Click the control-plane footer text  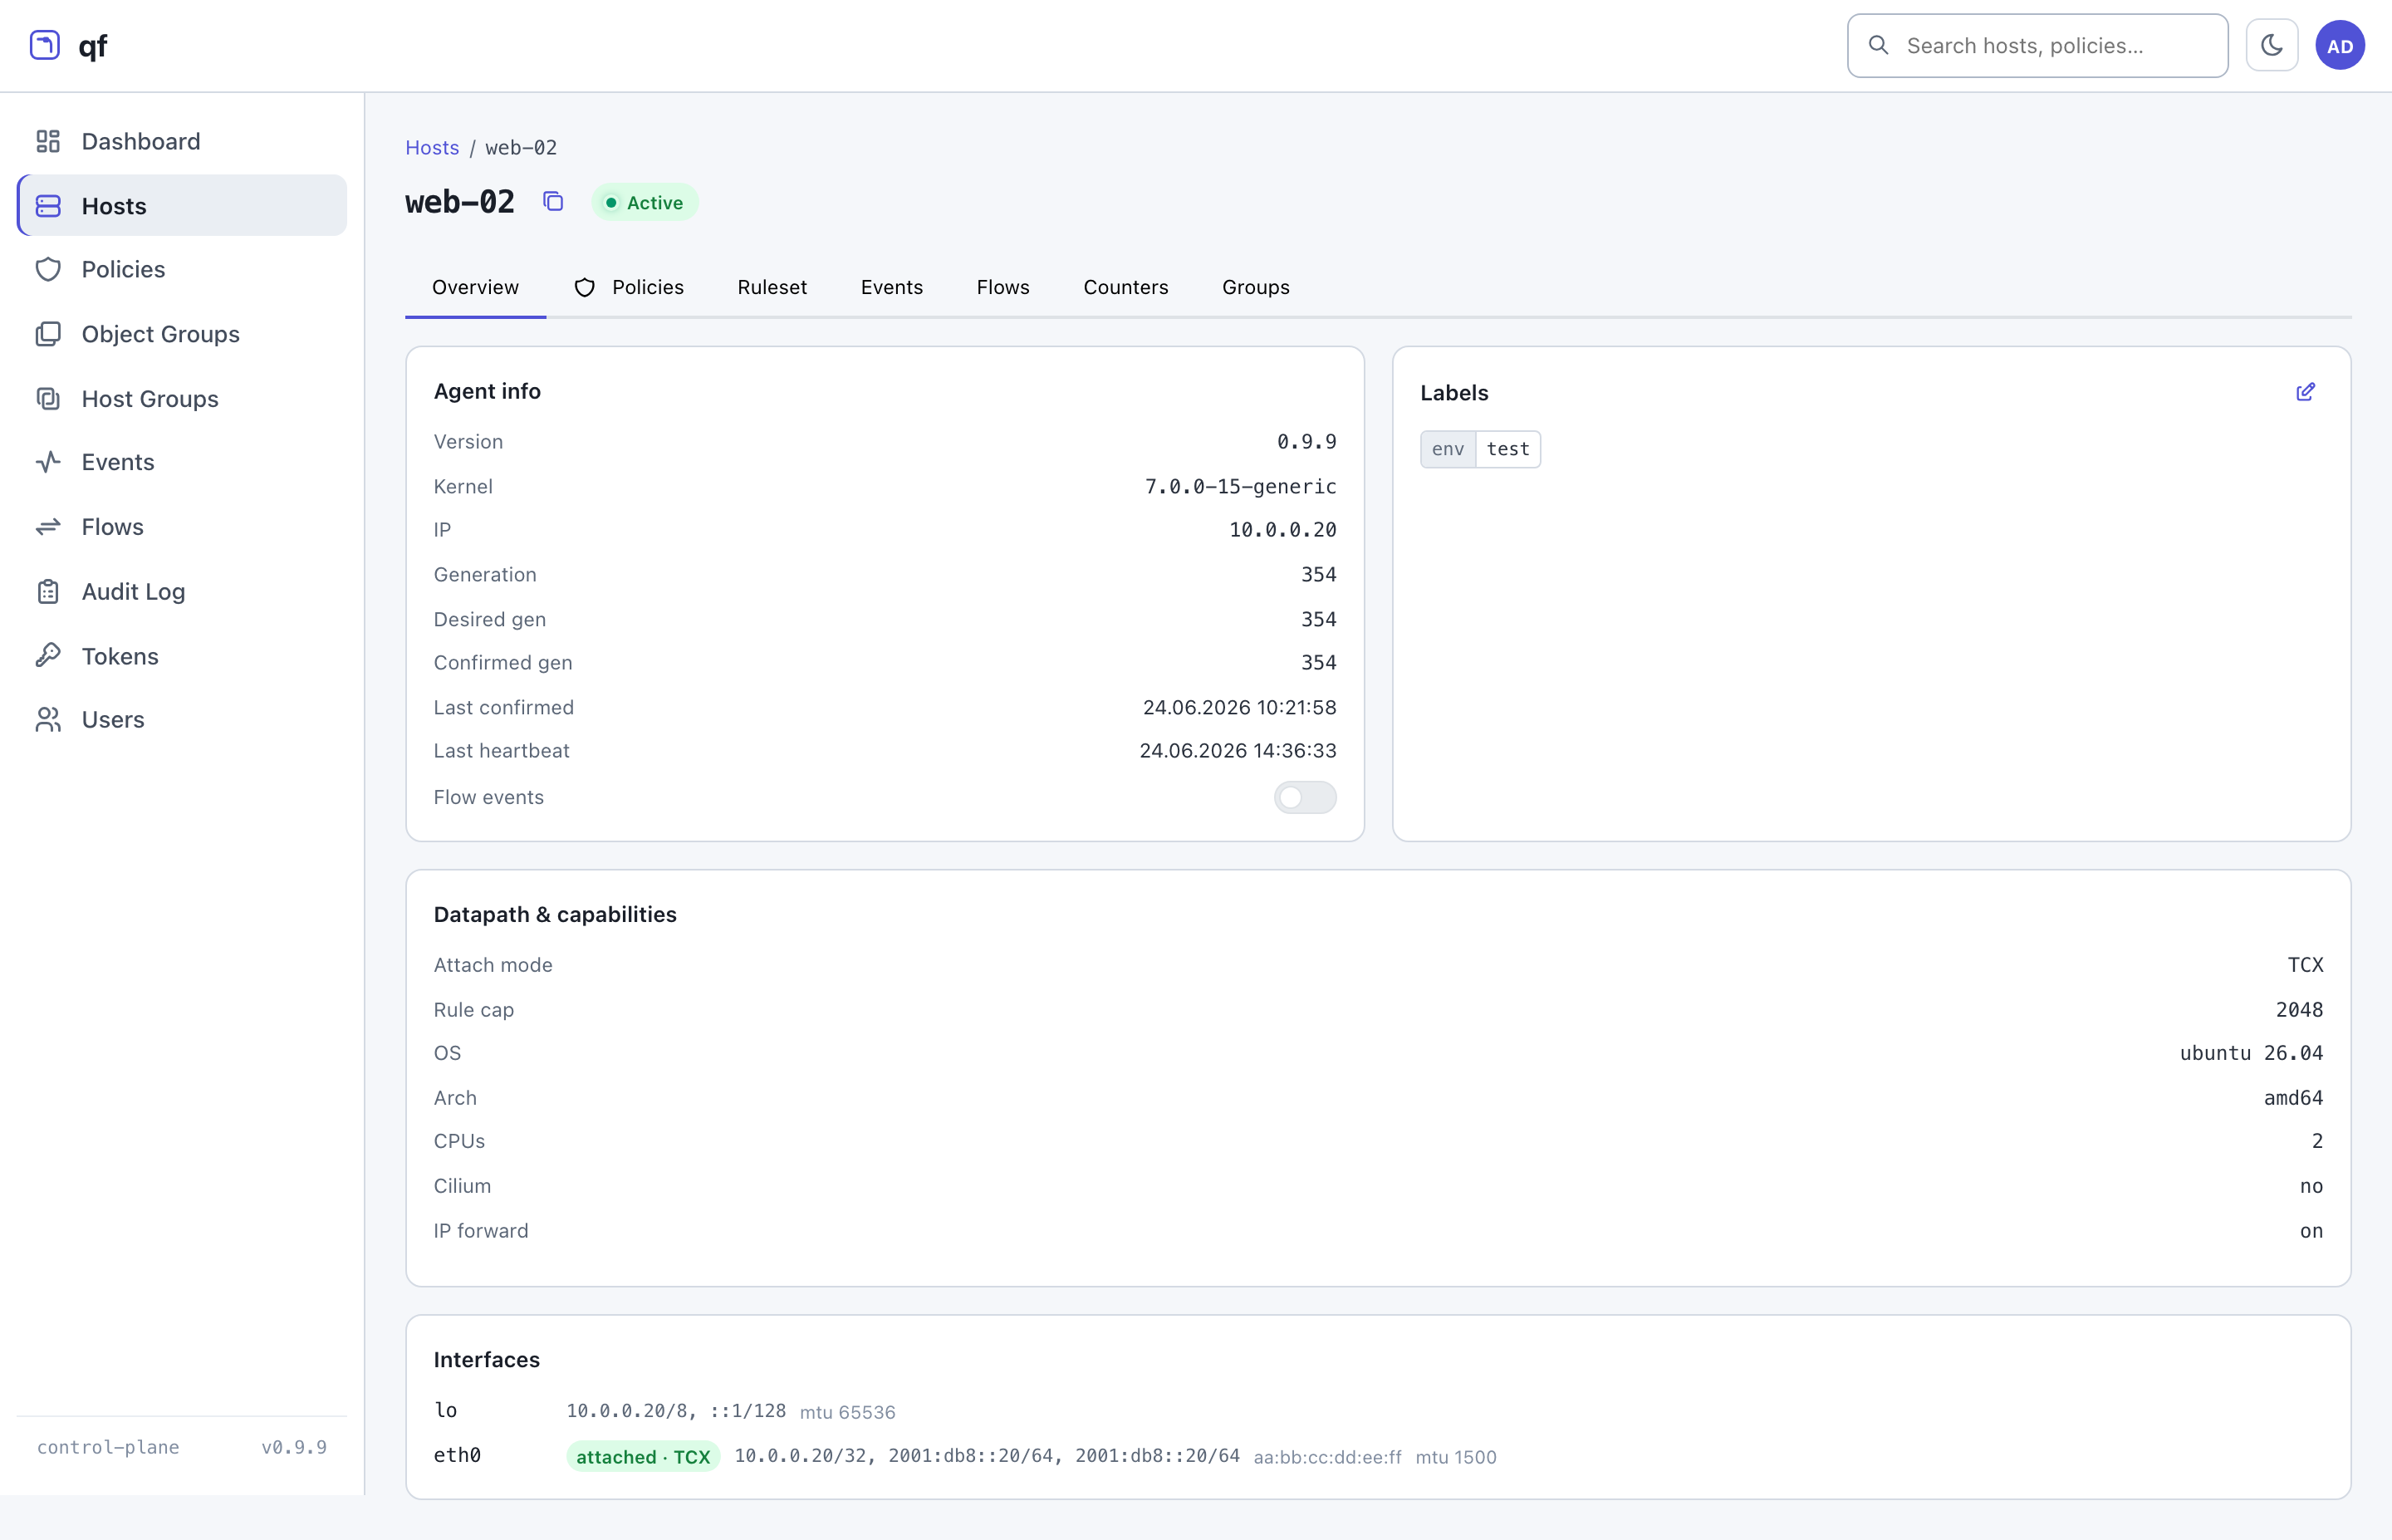108,1447
